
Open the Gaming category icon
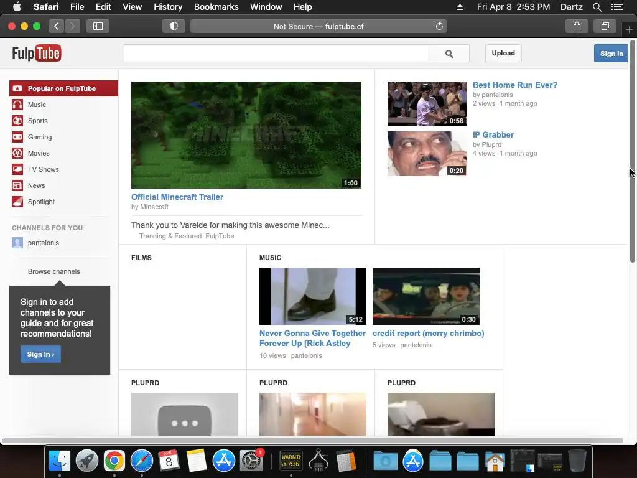coord(17,137)
